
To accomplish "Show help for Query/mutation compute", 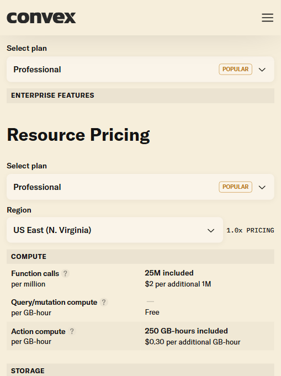I will 104,302.
